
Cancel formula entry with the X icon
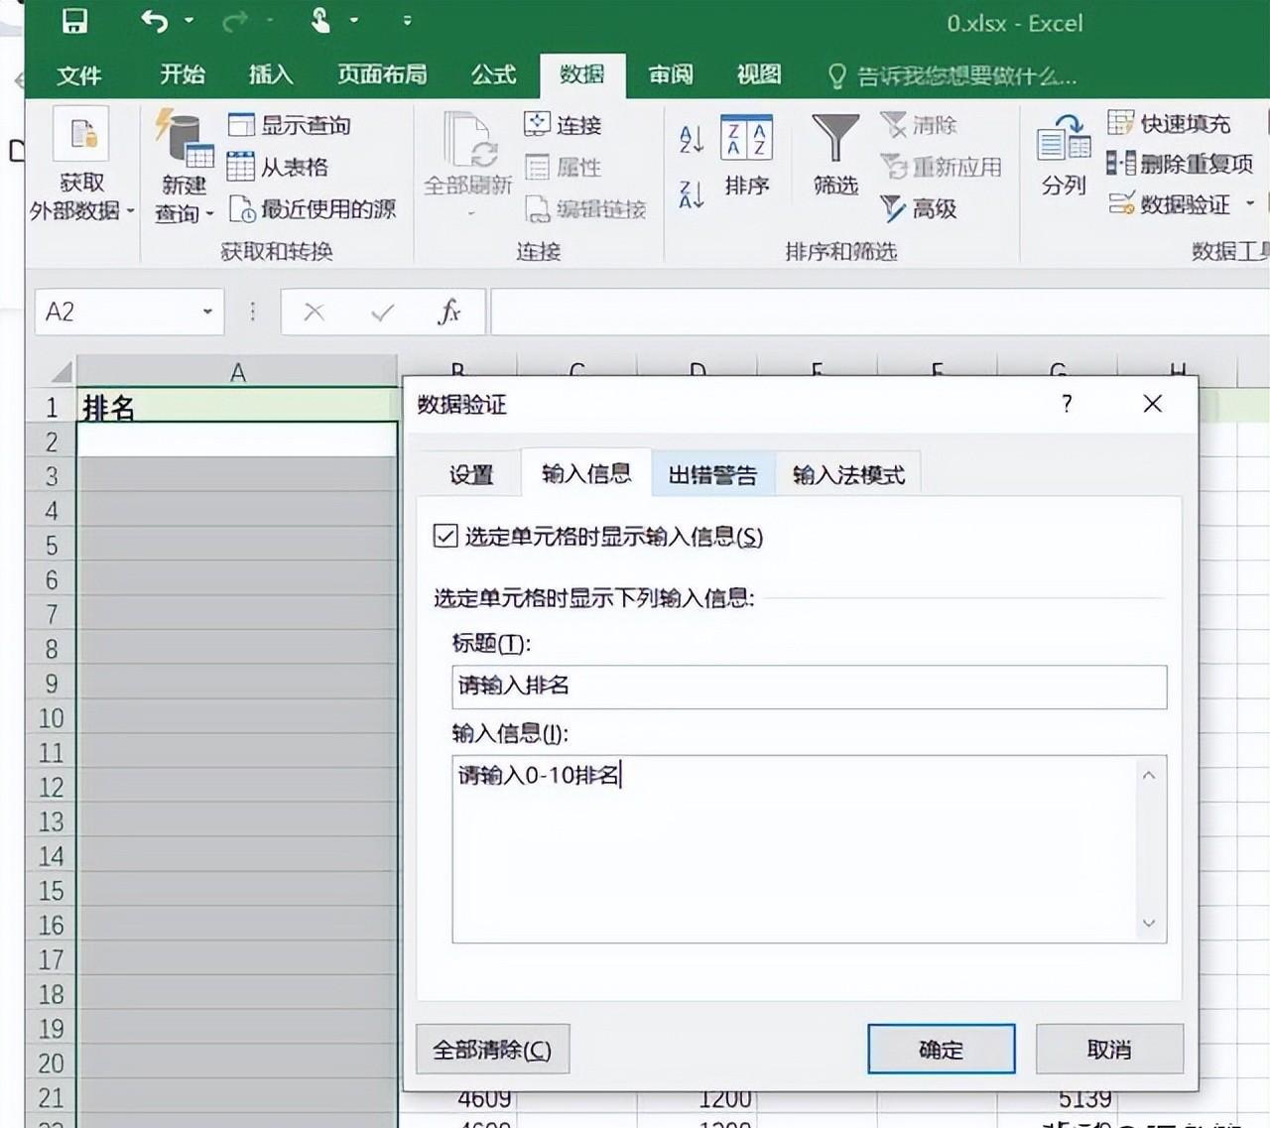(x=315, y=313)
